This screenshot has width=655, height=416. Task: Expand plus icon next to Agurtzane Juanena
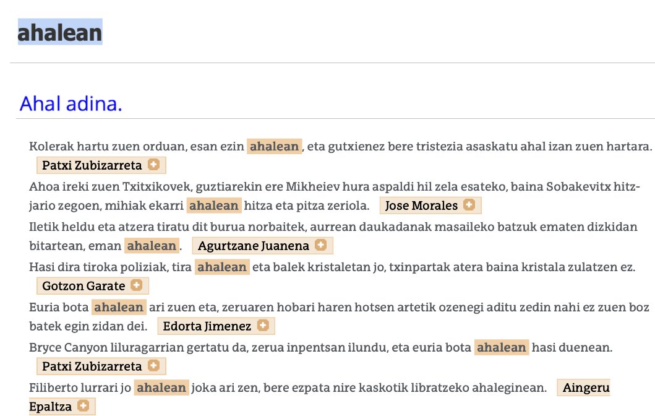320,245
